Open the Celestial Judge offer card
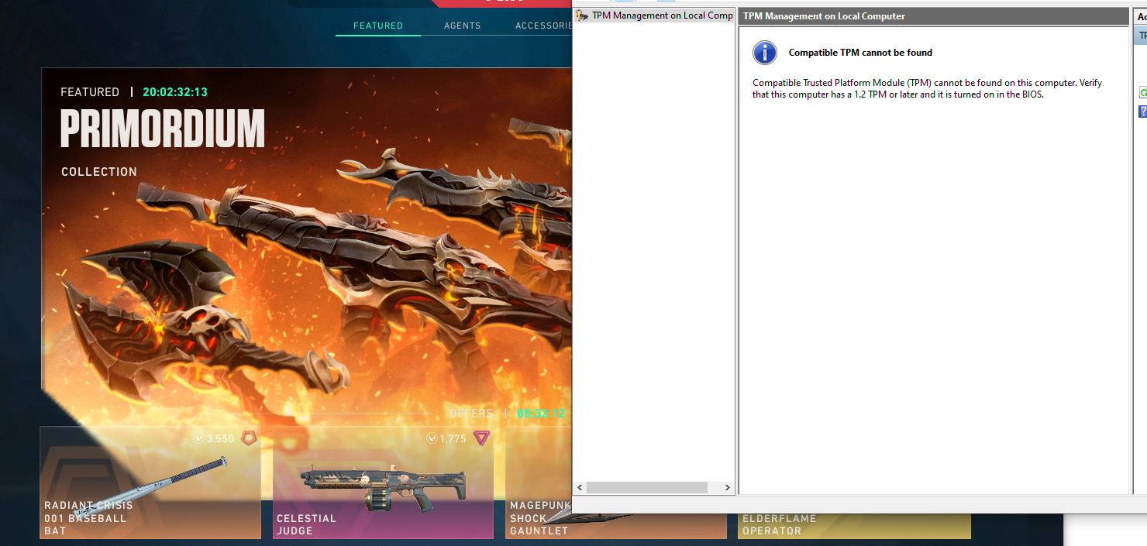 (383, 482)
